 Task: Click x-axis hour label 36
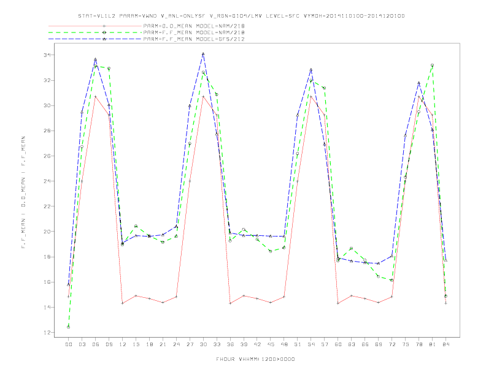click(230, 344)
